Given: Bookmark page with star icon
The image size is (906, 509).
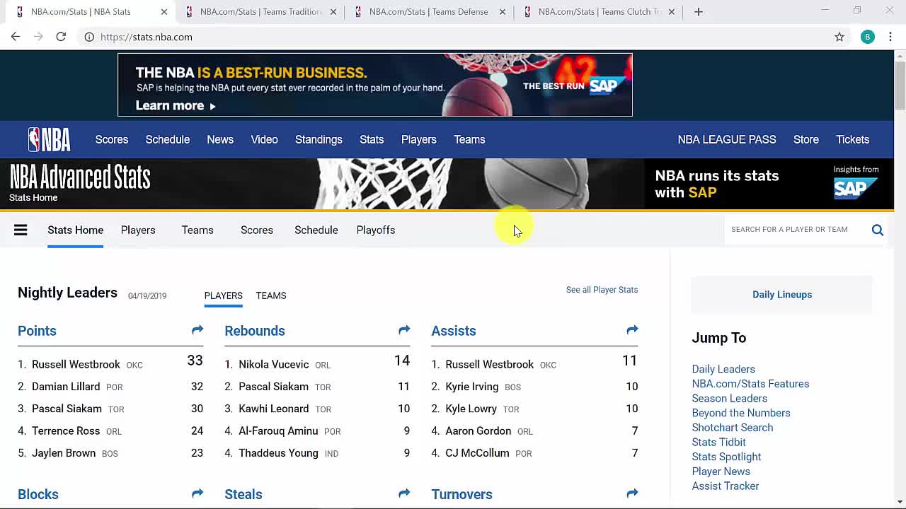Looking at the screenshot, I should [839, 37].
